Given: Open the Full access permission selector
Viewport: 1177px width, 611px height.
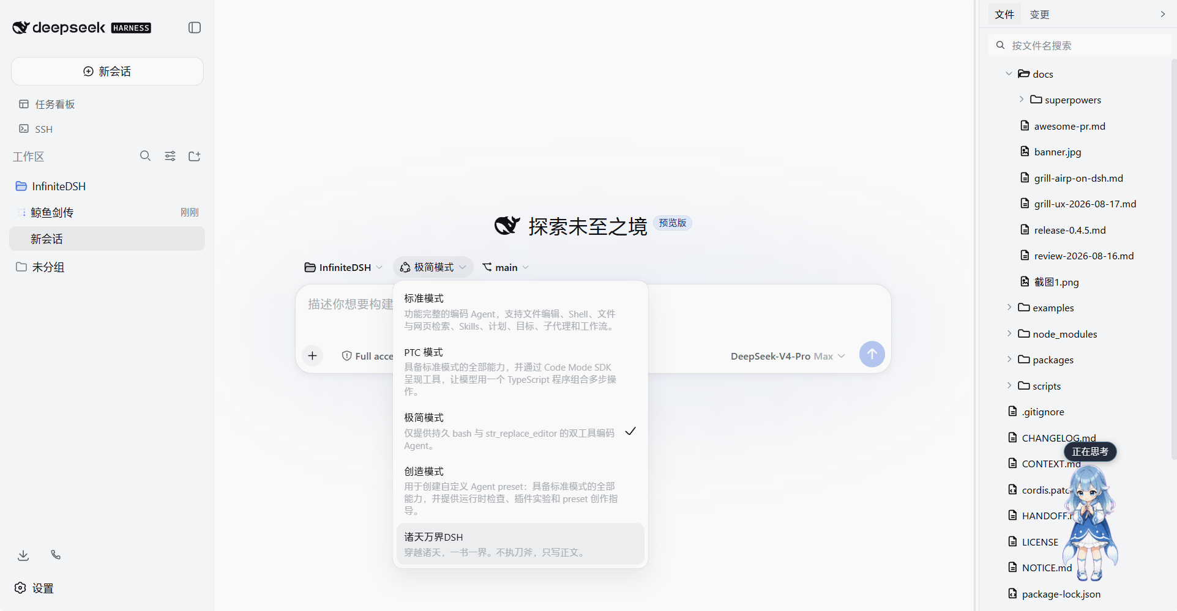Looking at the screenshot, I should point(367,356).
